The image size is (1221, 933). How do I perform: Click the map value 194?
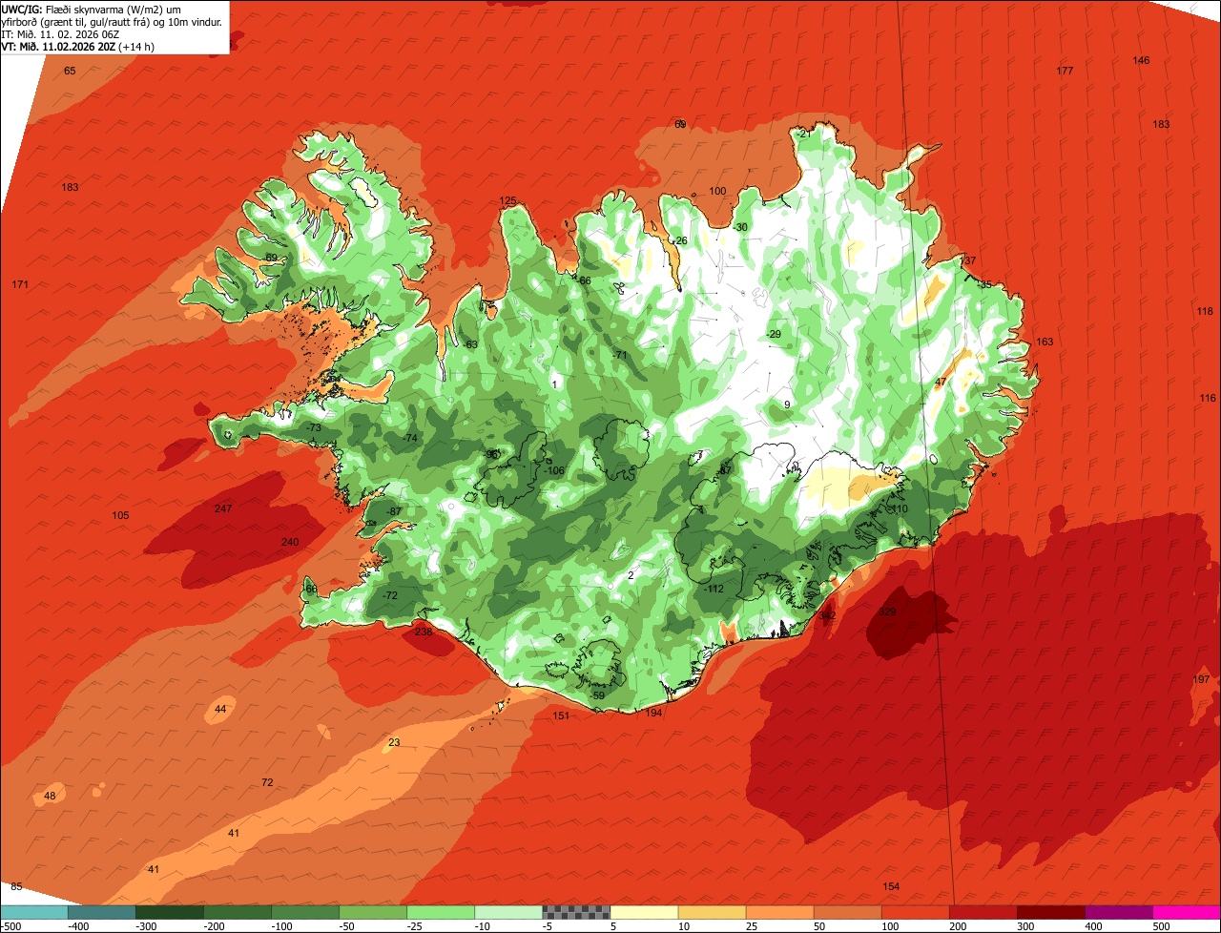[x=653, y=713]
